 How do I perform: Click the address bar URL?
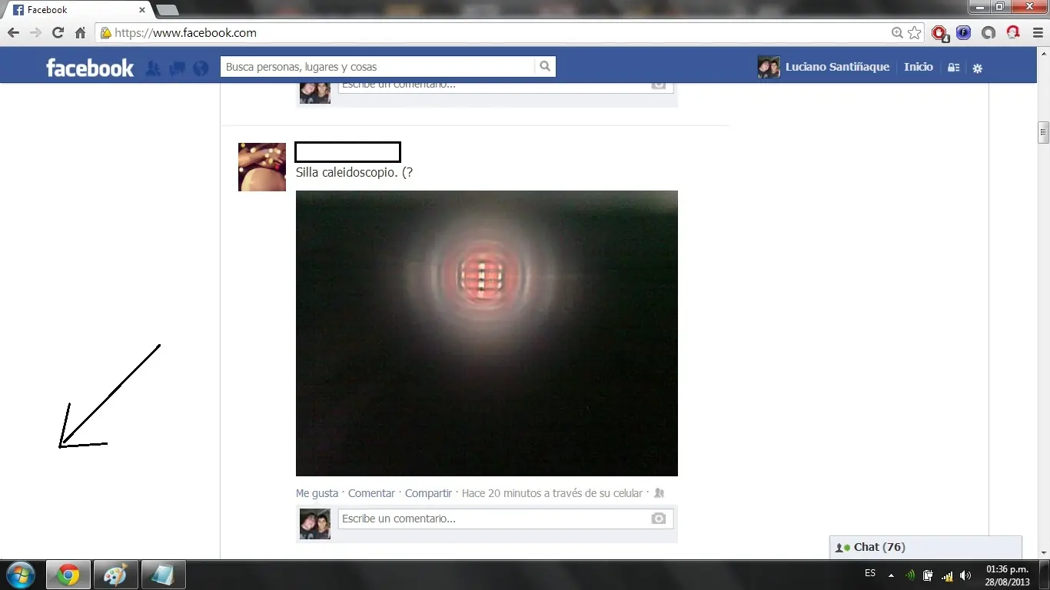185,33
